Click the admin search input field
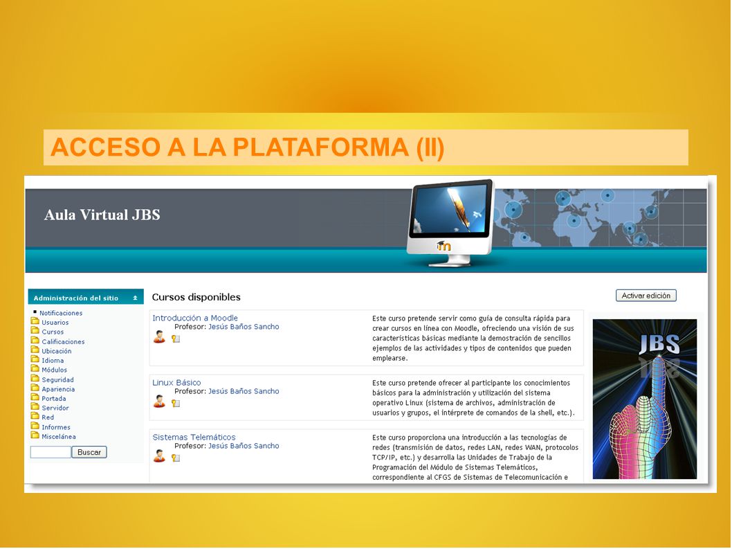The width and height of the screenshot is (732, 549). pyautogui.click(x=51, y=452)
